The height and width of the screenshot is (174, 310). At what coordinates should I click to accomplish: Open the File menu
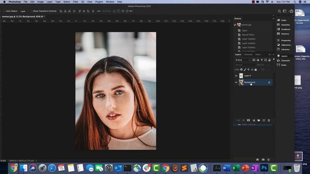tap(26, 2)
